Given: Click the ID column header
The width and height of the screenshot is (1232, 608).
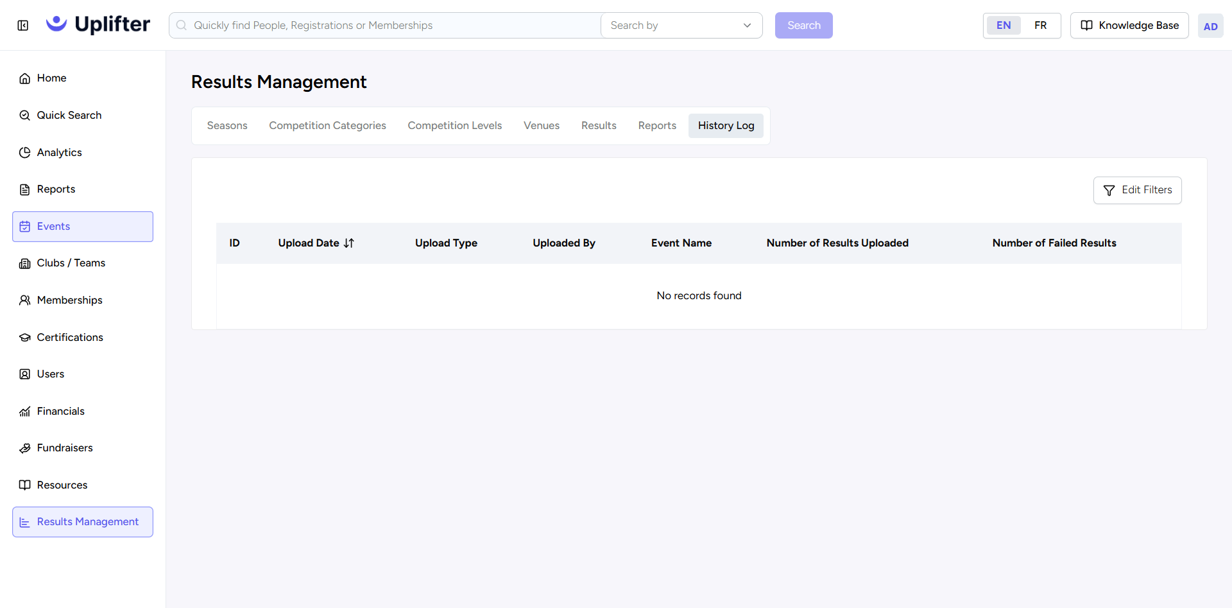Looking at the screenshot, I should coord(235,243).
